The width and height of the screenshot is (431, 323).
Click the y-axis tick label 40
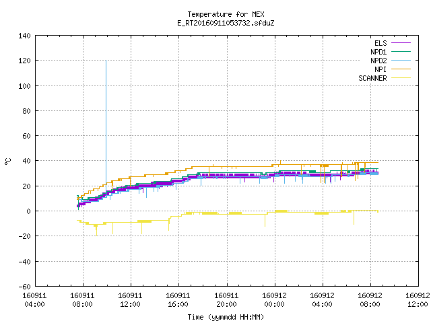point(26,161)
